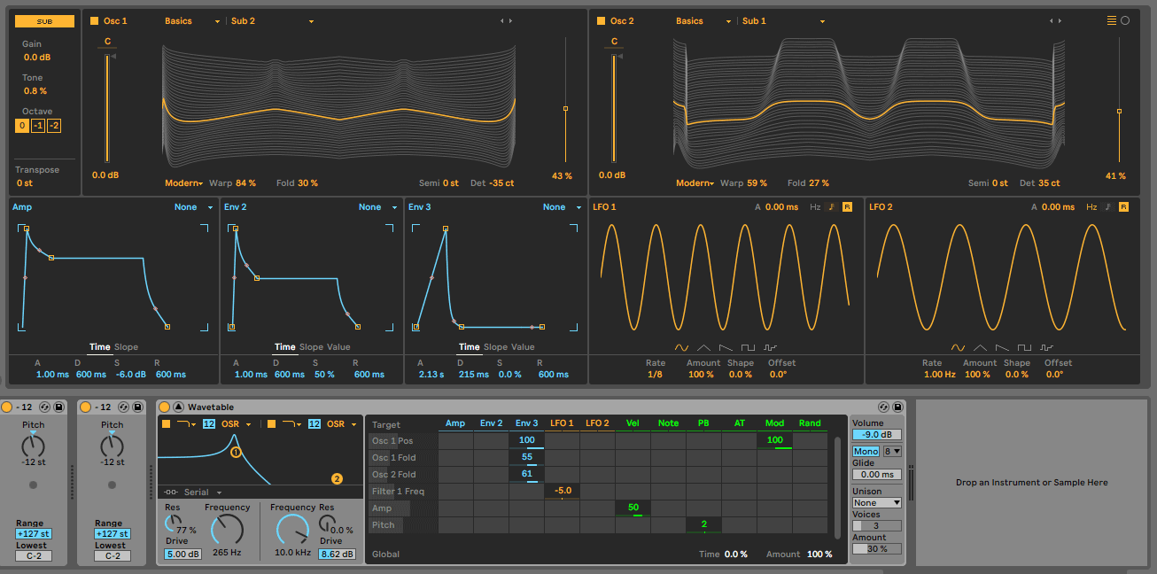
Task: Click the serial routing icon beside the Serial label
Action: 170,492
